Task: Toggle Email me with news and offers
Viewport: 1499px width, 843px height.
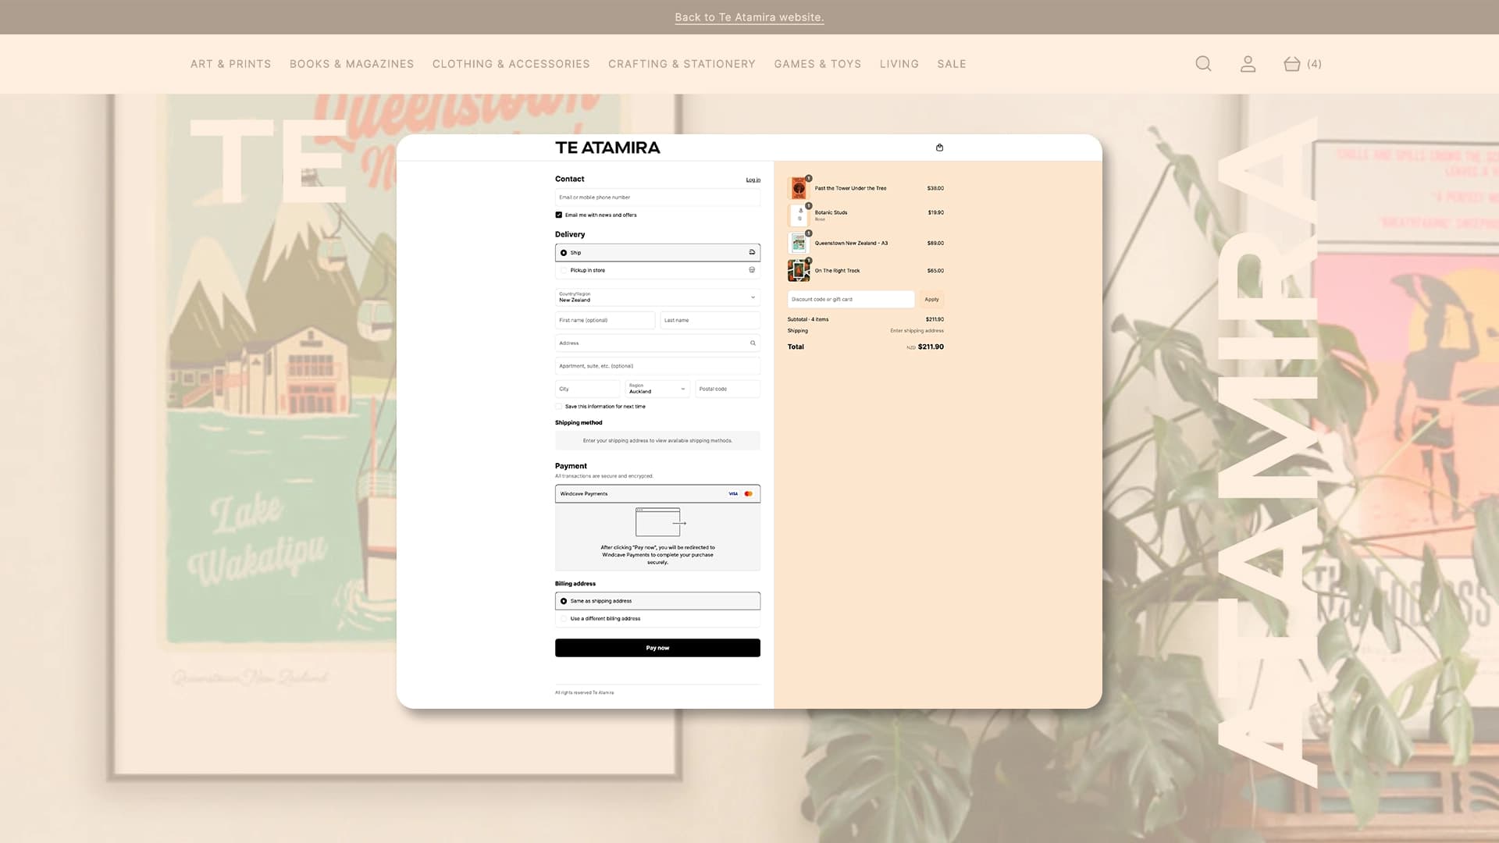Action: tap(559, 215)
